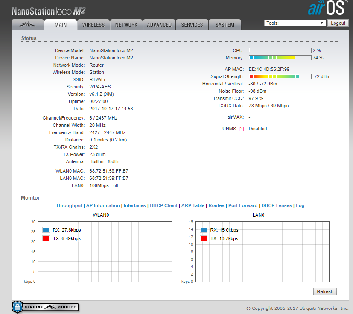The width and height of the screenshot is (353, 314).
Task: Open the Routes link
Action: tap(216, 205)
